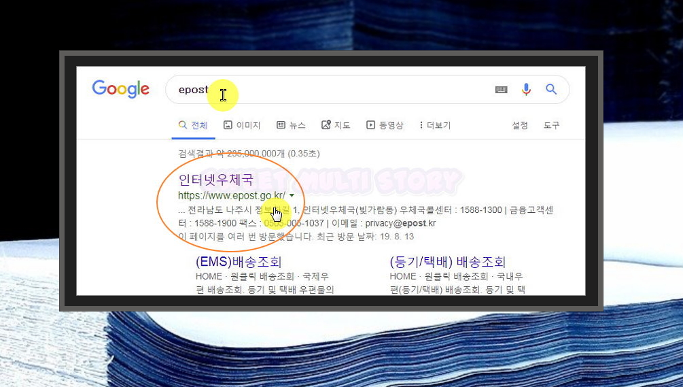
Task: Select the 전체 tab
Action: click(193, 126)
